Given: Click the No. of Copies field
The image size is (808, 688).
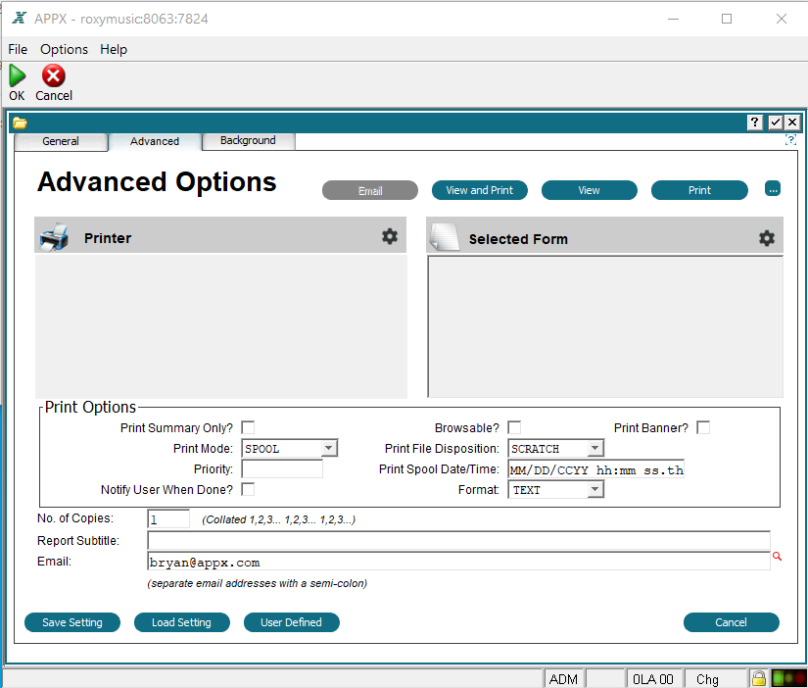Looking at the screenshot, I should tap(168, 518).
